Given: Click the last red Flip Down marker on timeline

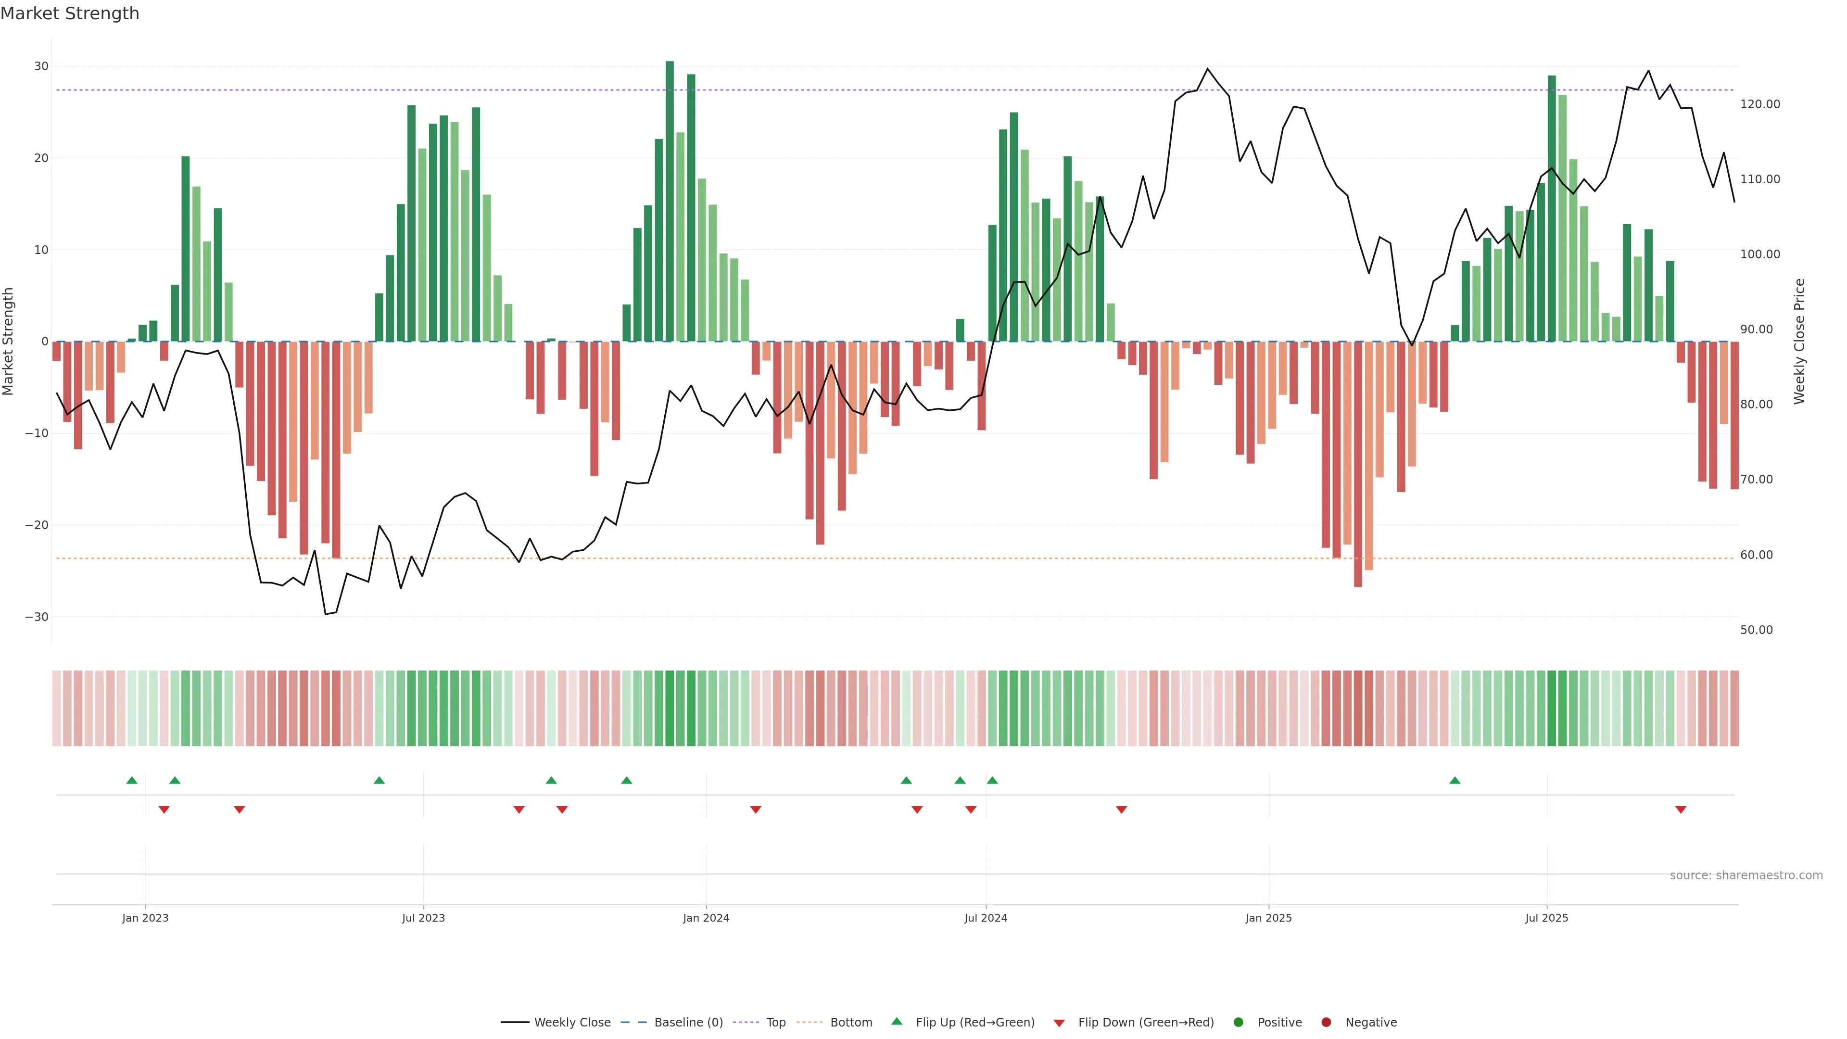Looking at the screenshot, I should tap(1681, 810).
